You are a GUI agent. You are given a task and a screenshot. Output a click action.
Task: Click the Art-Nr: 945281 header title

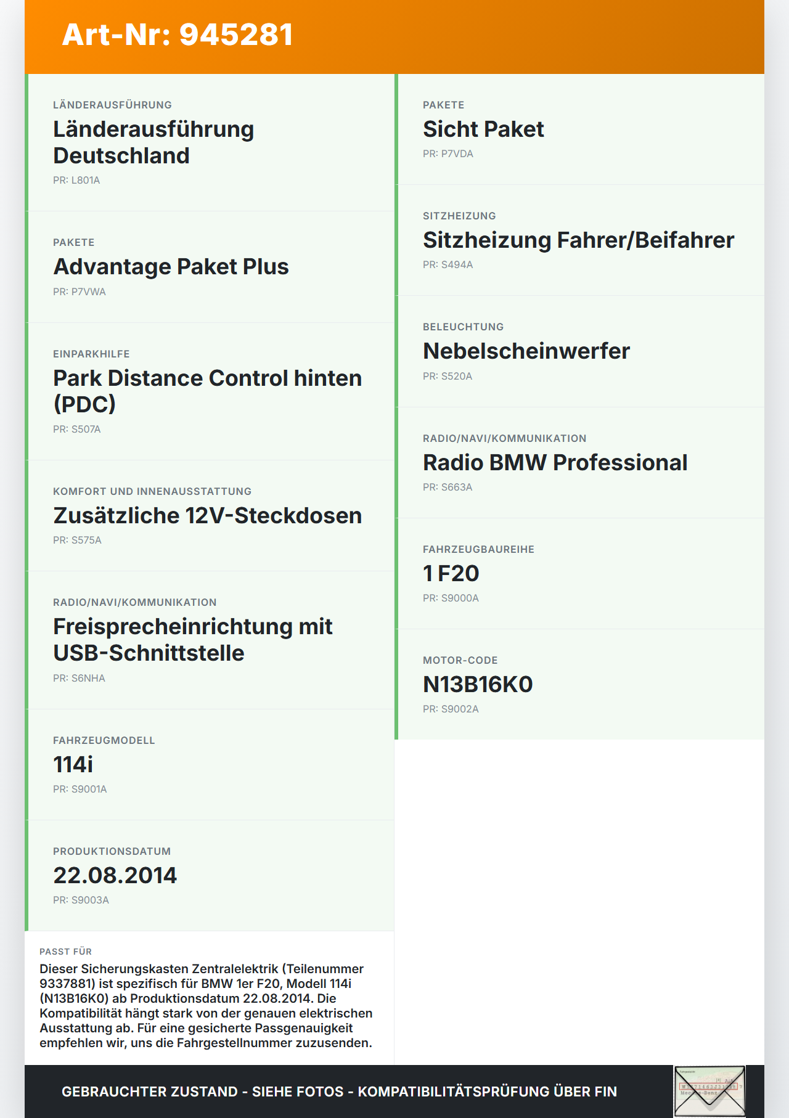coord(178,35)
